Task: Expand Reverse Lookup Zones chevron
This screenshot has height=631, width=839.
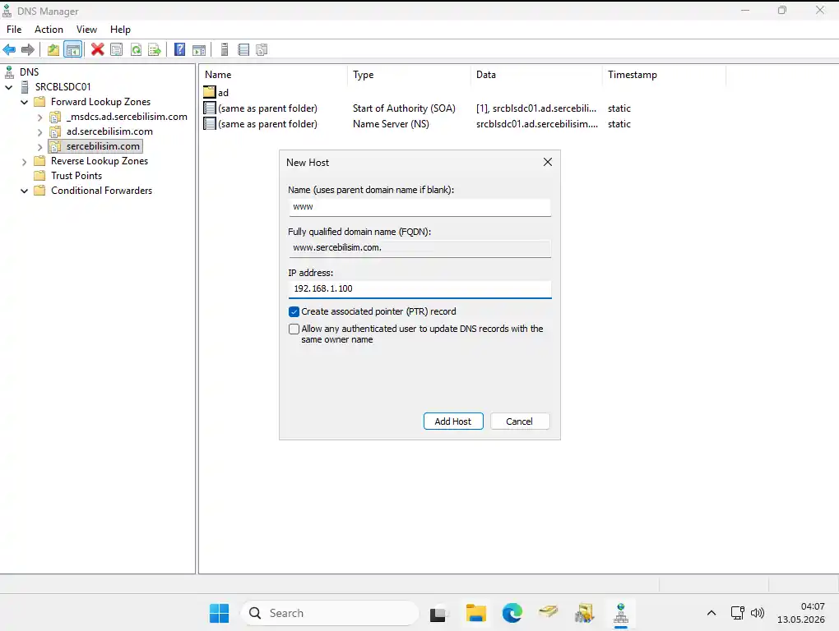Action: 24,161
